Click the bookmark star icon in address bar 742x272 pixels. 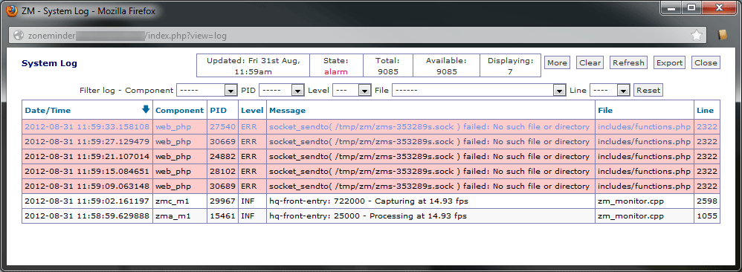[x=696, y=35]
